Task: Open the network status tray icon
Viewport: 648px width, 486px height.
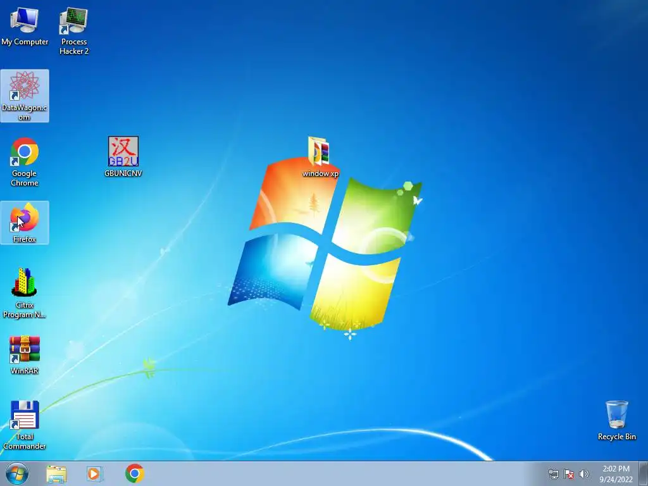Action: (x=553, y=474)
